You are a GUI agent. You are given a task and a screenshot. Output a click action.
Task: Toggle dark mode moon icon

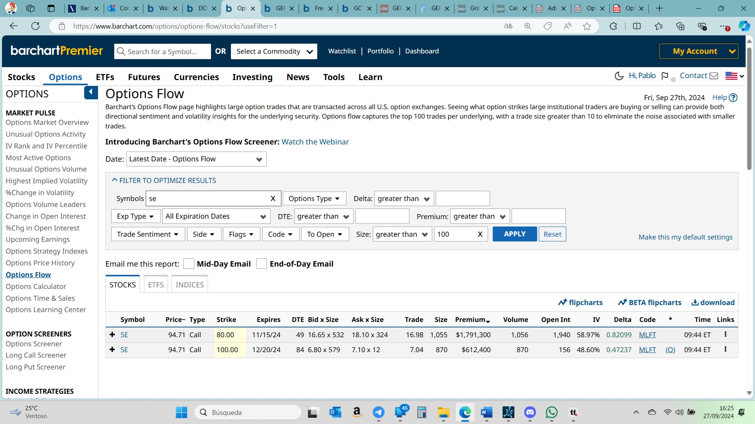(619, 76)
